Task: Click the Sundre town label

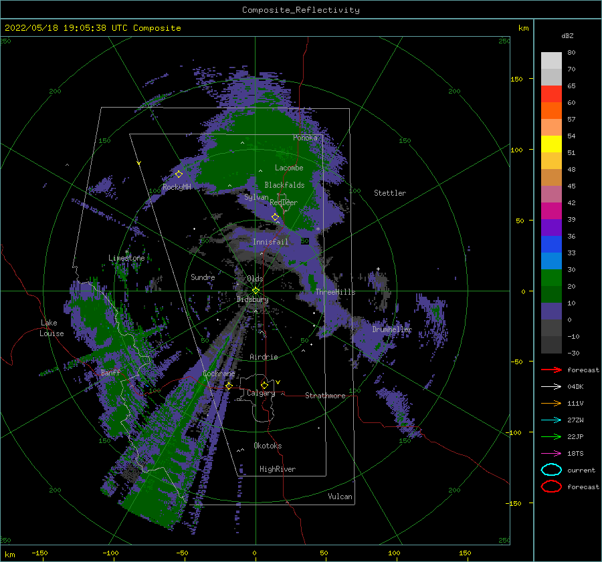Action: pos(203,277)
